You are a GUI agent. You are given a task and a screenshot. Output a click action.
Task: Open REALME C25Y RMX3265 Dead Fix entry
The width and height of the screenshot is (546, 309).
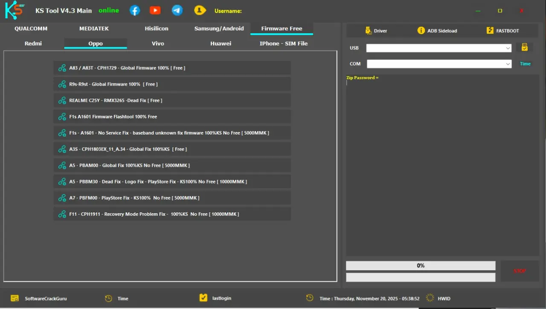[x=172, y=100]
